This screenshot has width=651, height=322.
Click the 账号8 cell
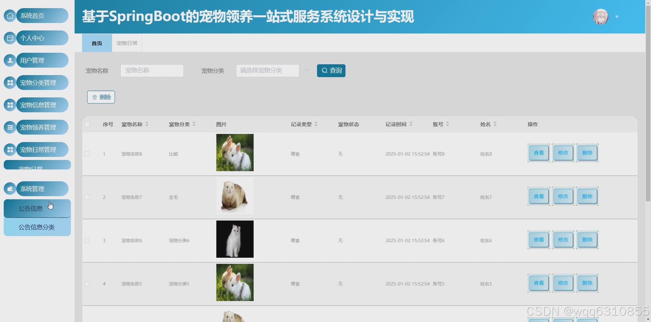[x=438, y=154]
